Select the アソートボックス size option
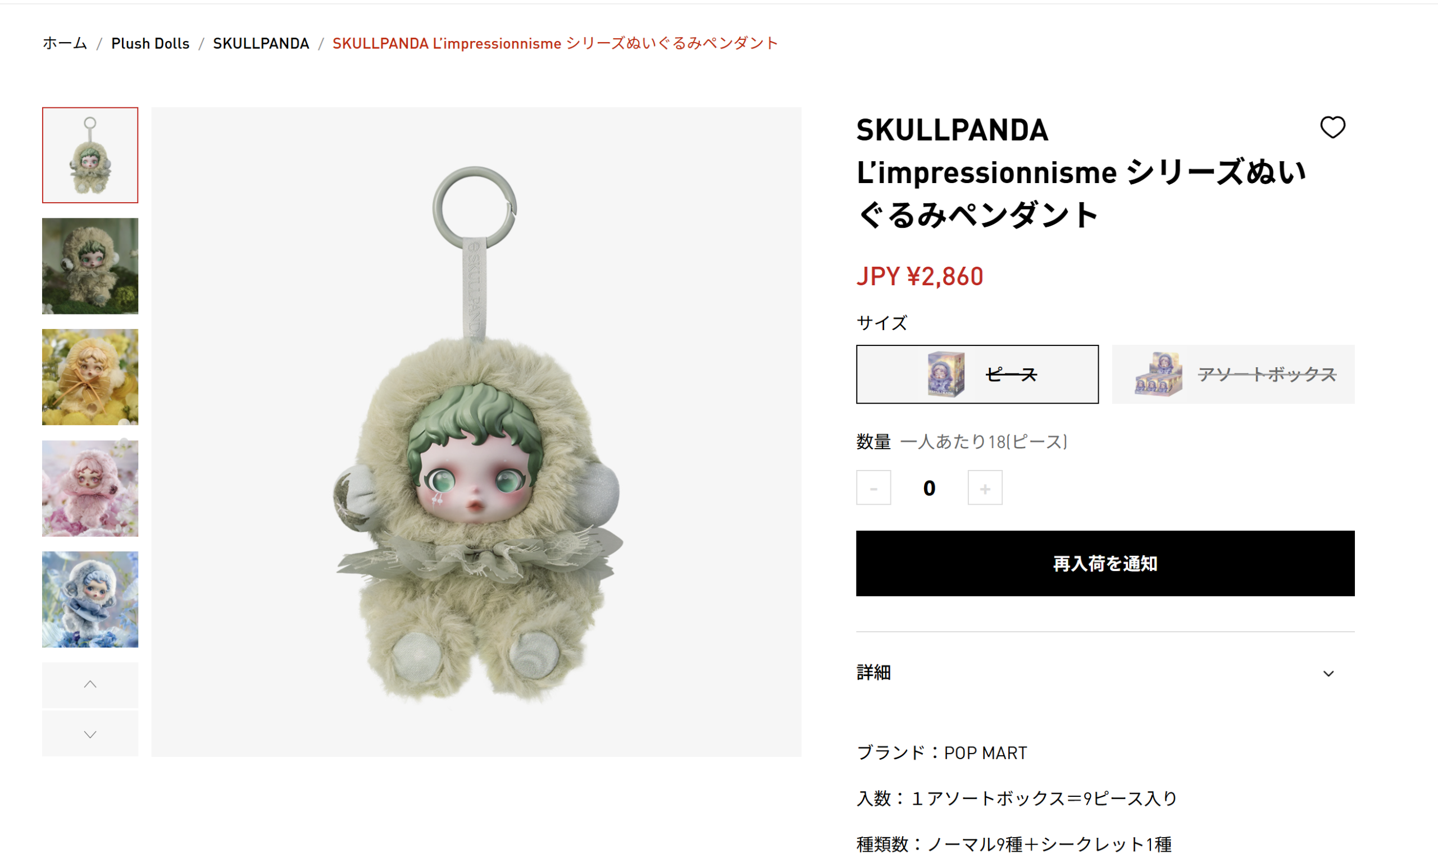Image resolution: width=1438 pixels, height=858 pixels. 1233,374
